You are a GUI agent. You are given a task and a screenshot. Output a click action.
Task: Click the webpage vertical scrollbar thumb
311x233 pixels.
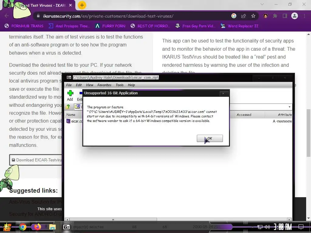(309, 133)
